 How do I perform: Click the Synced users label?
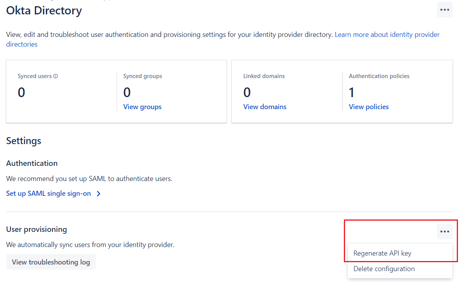tap(35, 76)
